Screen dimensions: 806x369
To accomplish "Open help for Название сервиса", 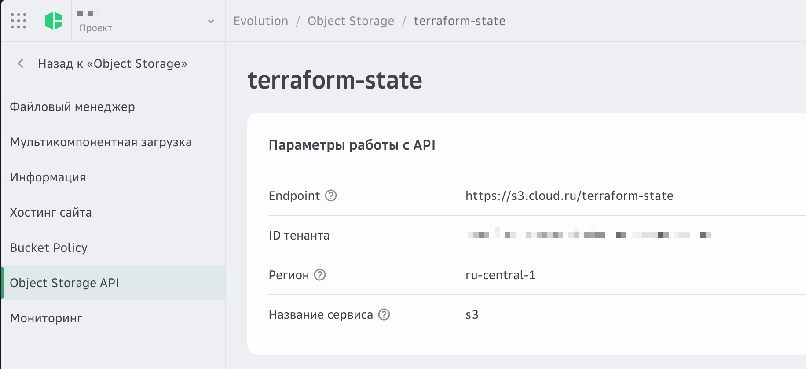I will click(x=385, y=315).
